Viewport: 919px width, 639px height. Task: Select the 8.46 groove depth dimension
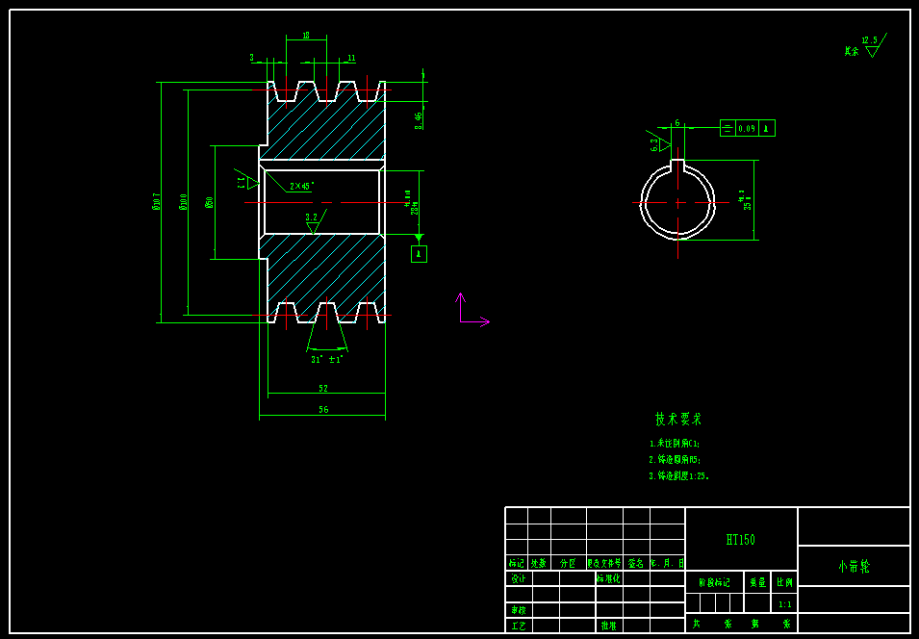pyautogui.click(x=419, y=120)
